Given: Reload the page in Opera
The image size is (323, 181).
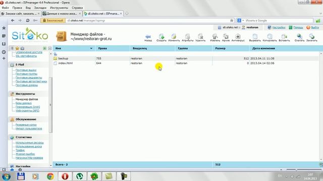Looking at the screenshot, I should coord(28,21).
